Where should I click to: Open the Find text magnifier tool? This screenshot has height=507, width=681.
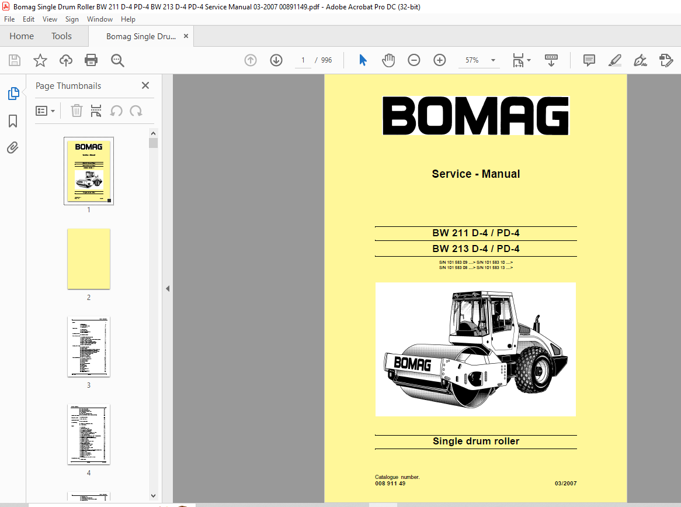117,60
